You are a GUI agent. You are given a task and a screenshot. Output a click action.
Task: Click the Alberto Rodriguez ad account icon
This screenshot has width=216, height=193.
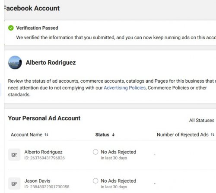pos(14,155)
